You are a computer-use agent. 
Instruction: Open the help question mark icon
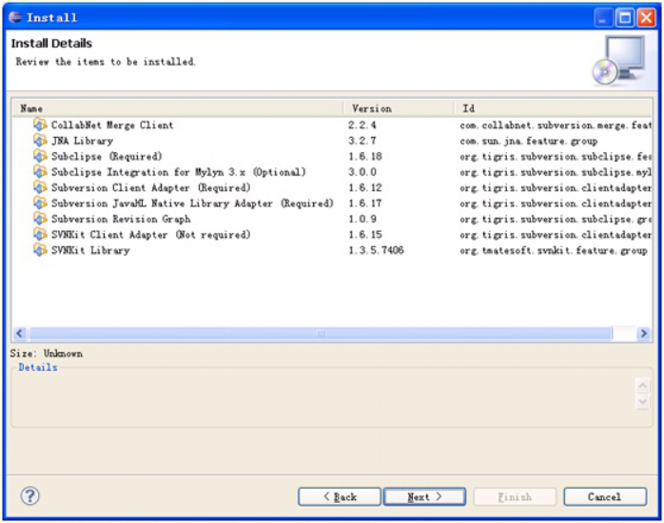click(30, 495)
